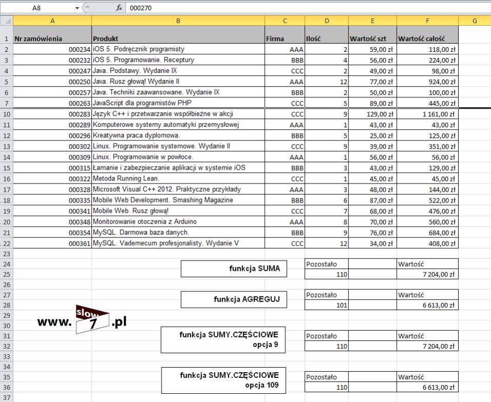Image resolution: width=491 pixels, height=402 pixels.
Task: Select row 25 header
Action: [7, 274]
